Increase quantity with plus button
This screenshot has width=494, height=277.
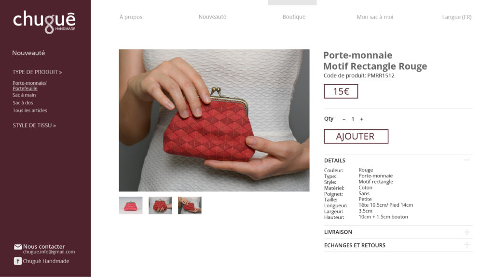pos(362,119)
